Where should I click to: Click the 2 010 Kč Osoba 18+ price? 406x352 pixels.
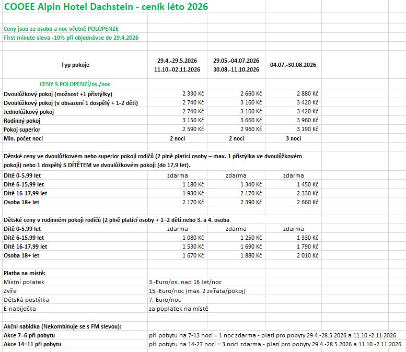click(x=307, y=255)
